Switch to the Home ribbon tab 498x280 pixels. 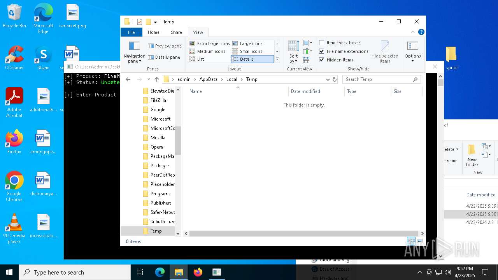click(x=153, y=32)
